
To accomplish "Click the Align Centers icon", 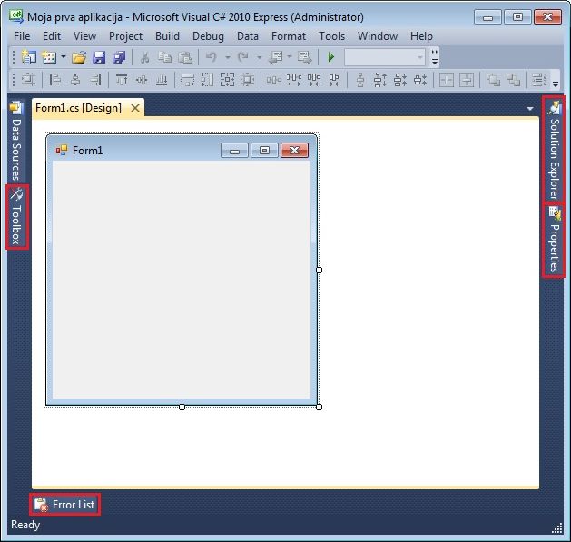I will click(75, 80).
